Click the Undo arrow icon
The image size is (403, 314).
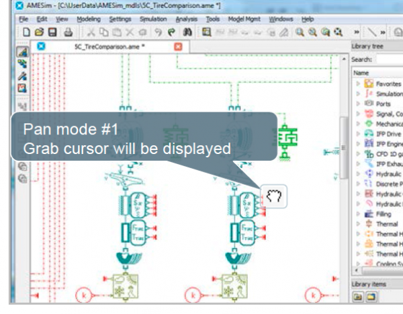(x=157, y=32)
